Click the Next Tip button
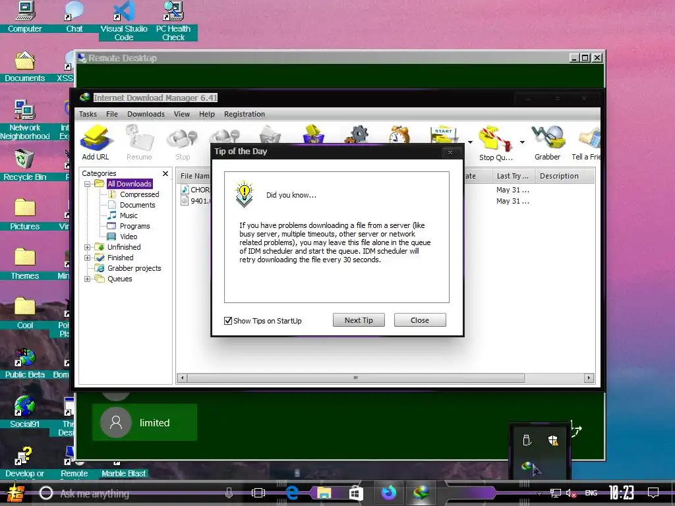Screen dimensions: 675x506 [x=359, y=320]
